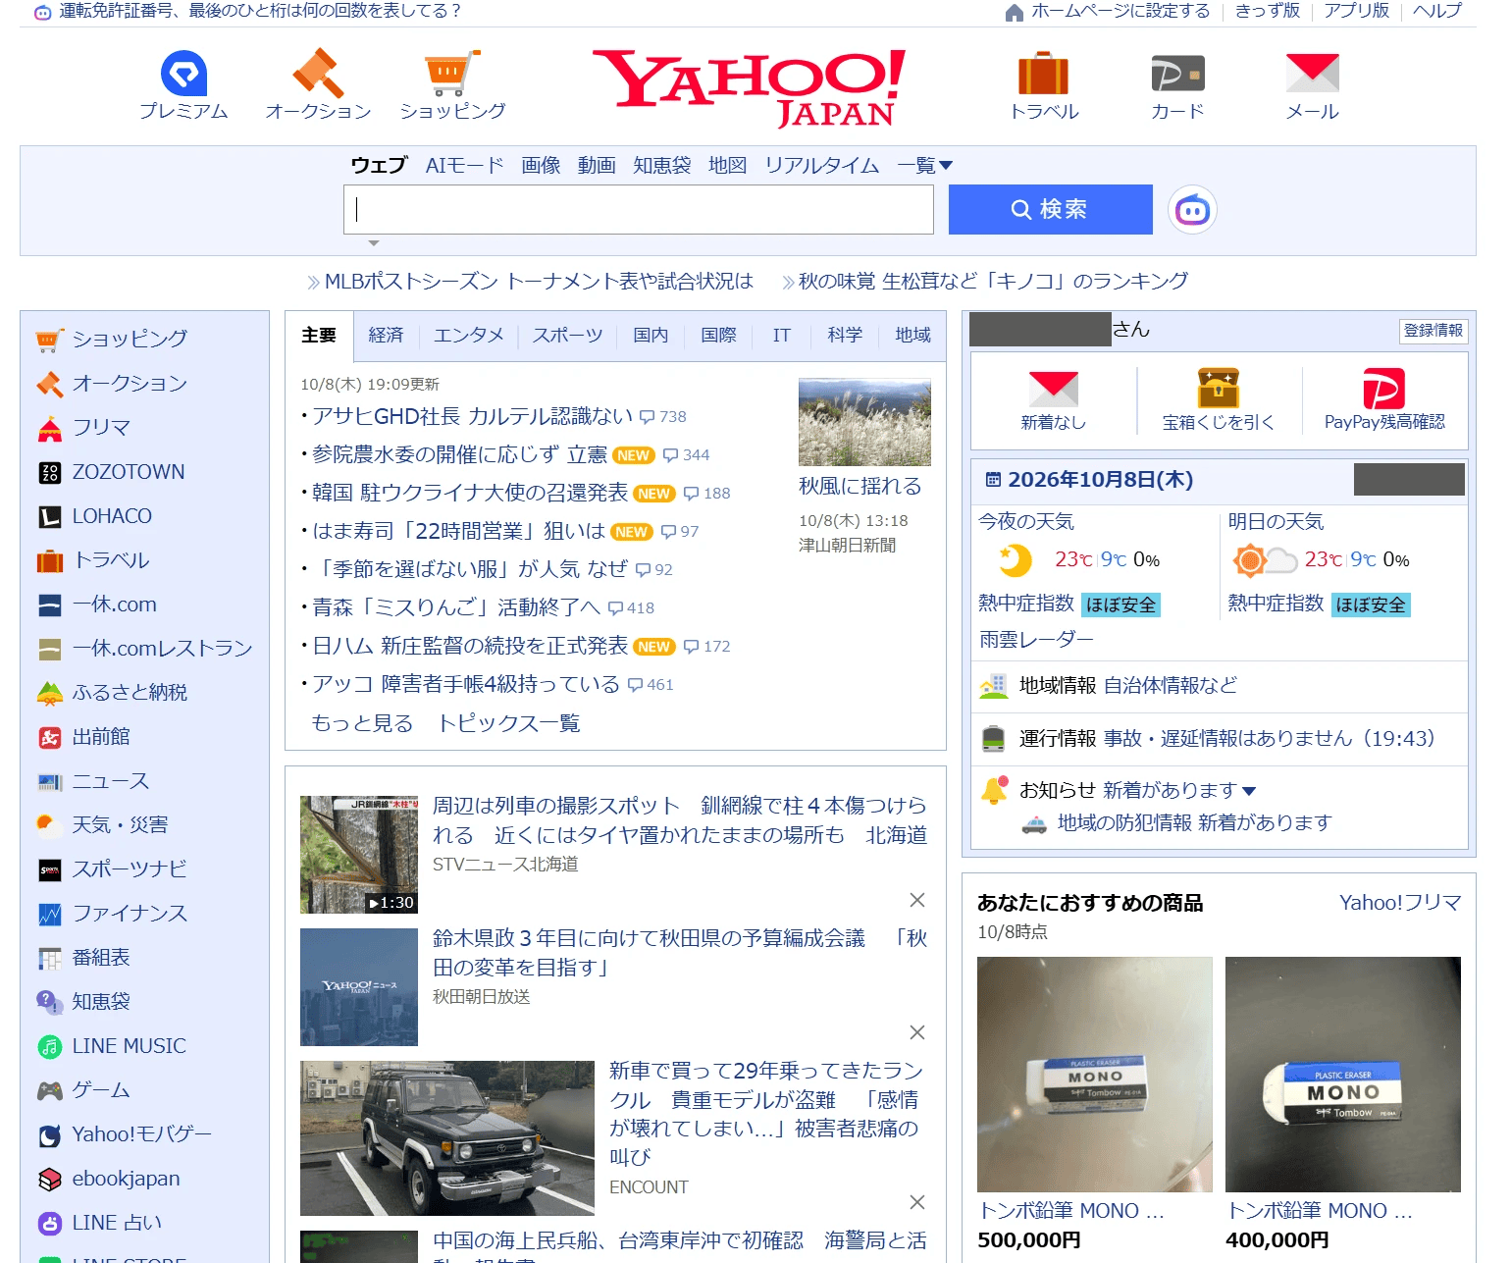Open the Premium service icon
1511x1263 pixels.
[183, 74]
